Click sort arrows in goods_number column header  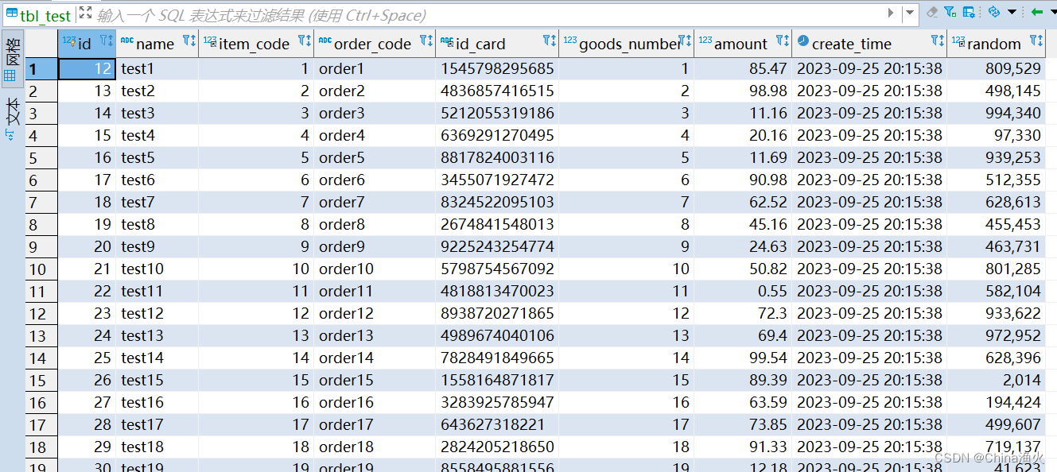tap(690, 41)
